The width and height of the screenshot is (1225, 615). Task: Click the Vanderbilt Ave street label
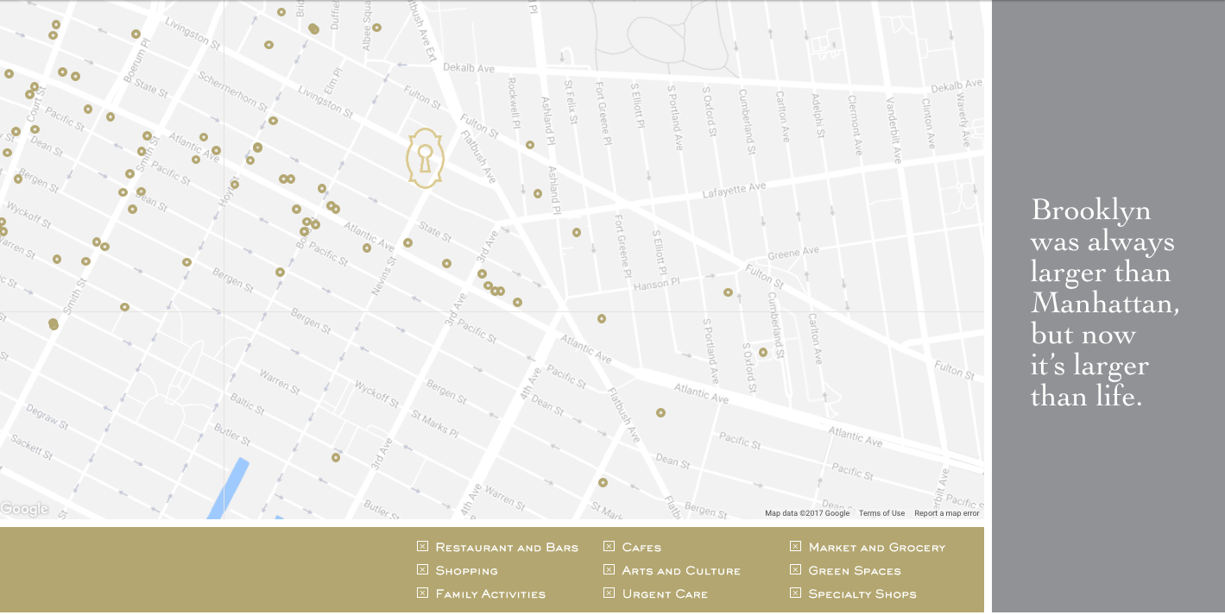(x=893, y=129)
